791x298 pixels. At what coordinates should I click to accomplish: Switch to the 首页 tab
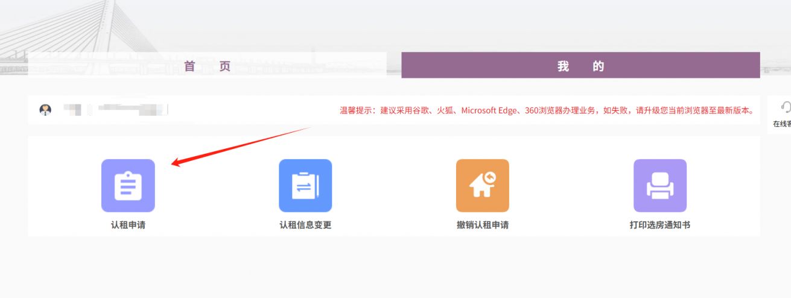(207, 66)
